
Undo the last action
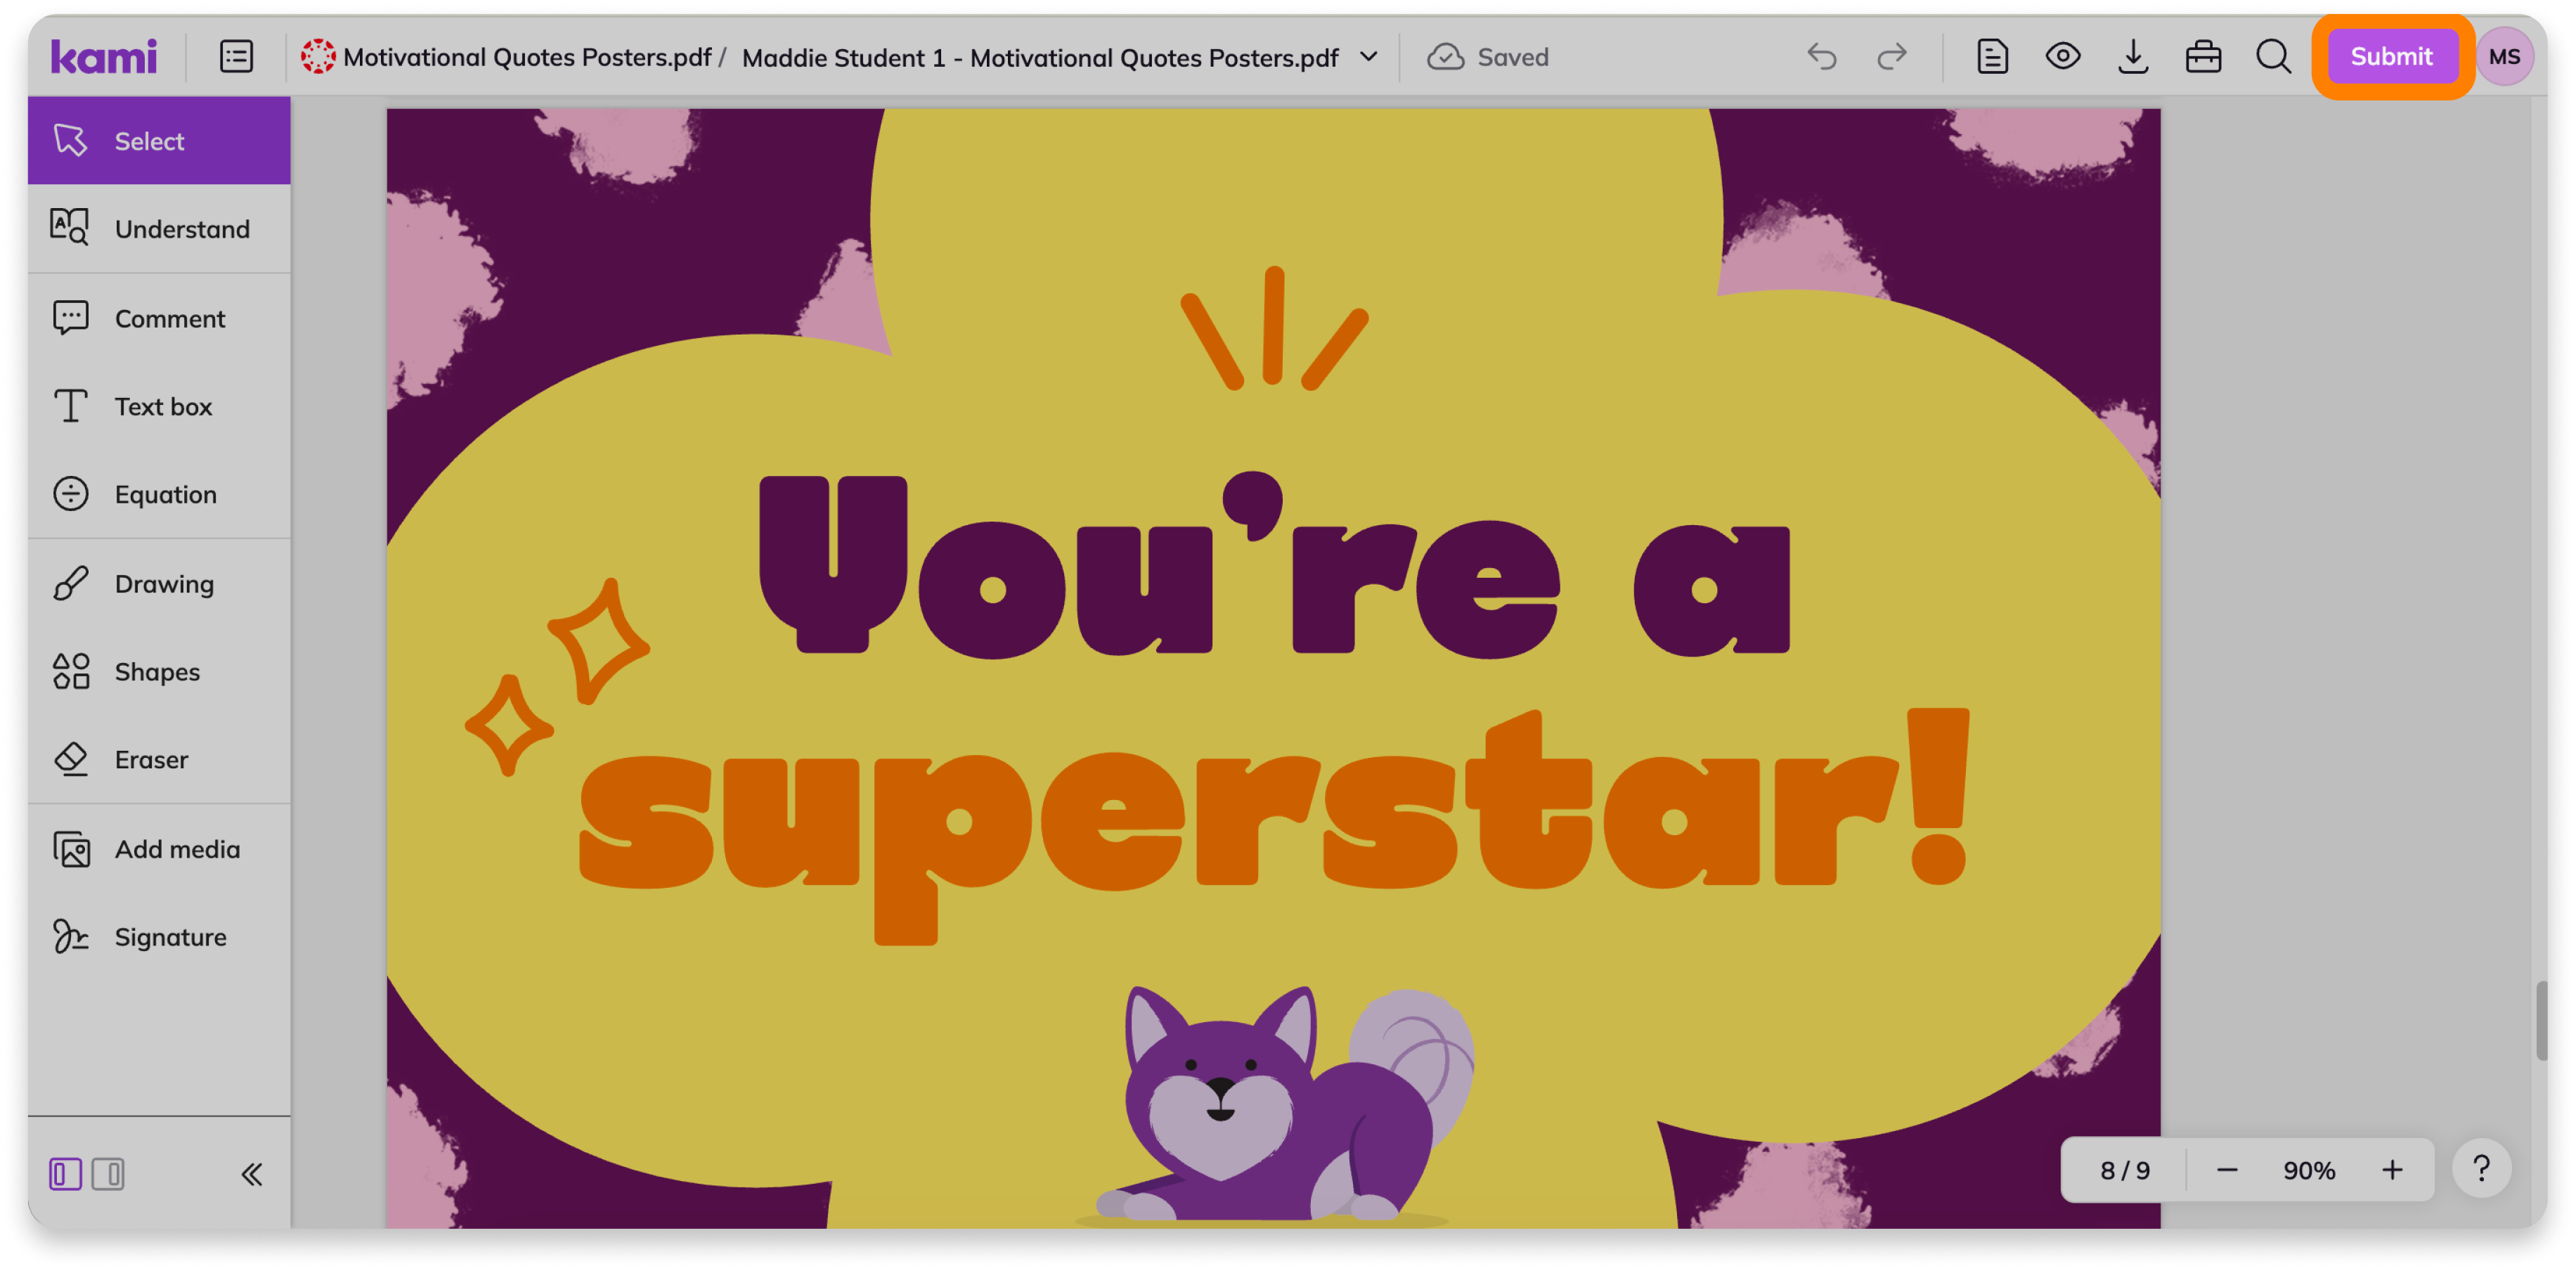tap(1821, 57)
